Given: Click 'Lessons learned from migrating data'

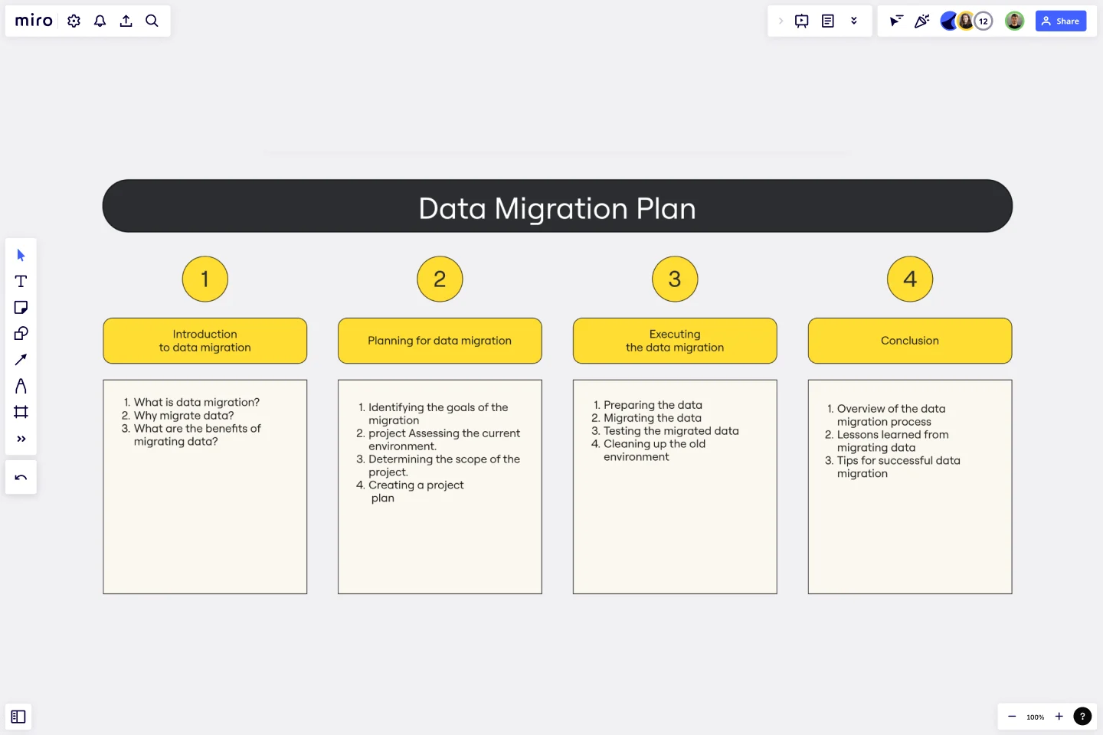Looking at the screenshot, I should (x=892, y=441).
